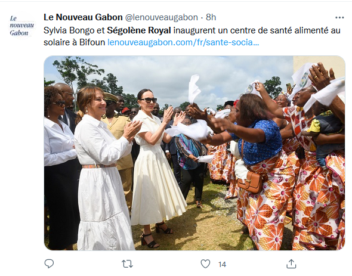Click the bold Ségolène Royal text
352x276 pixels.
coord(139,30)
